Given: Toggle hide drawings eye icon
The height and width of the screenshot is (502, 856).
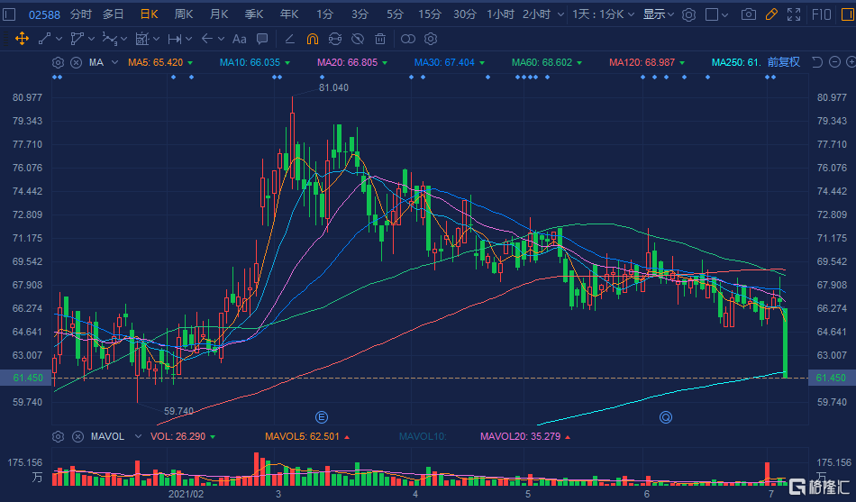Looking at the screenshot, I should [x=358, y=39].
